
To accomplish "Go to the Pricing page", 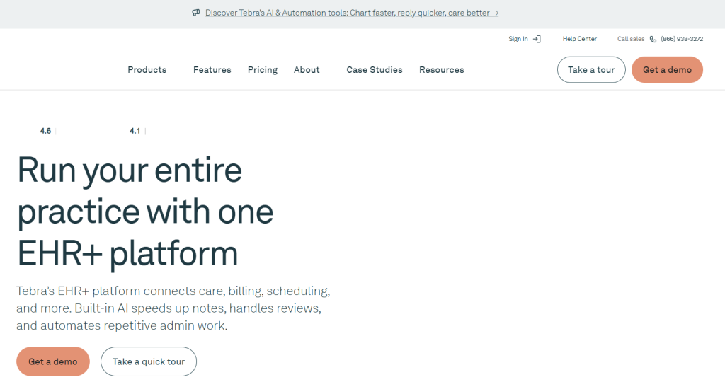I will point(263,70).
